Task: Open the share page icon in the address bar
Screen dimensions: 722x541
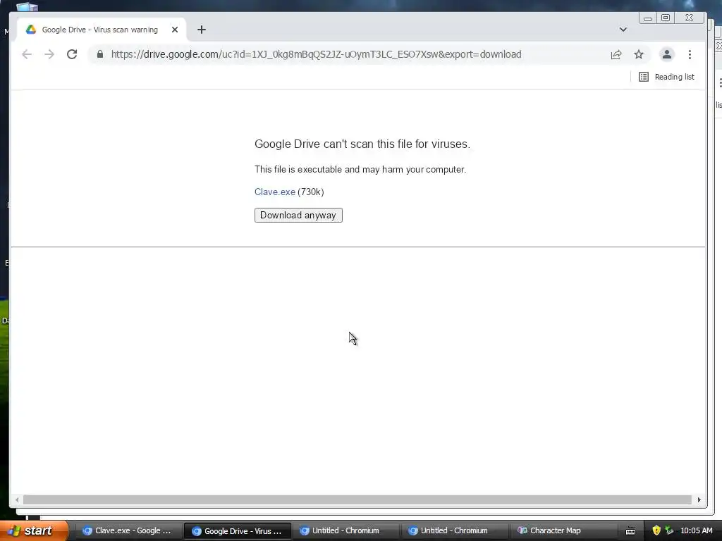Action: (616, 54)
